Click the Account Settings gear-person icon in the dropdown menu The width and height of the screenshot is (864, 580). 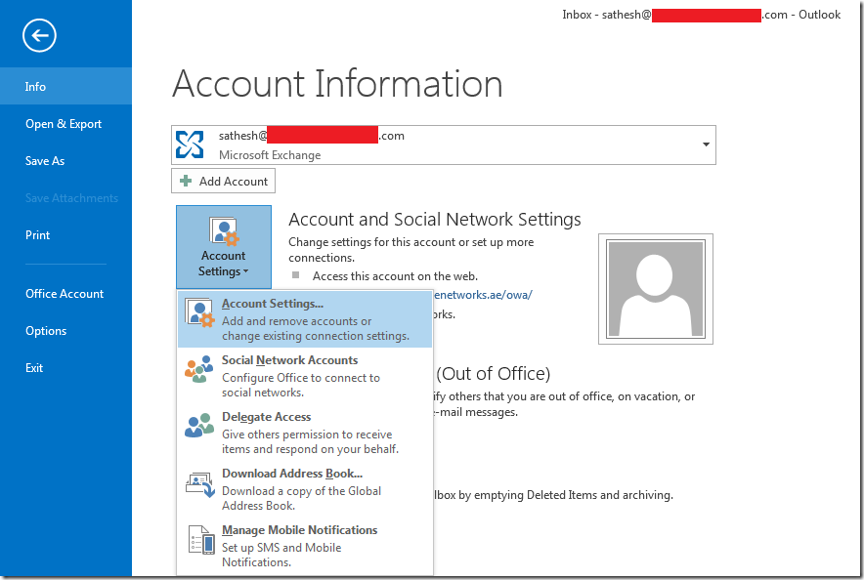click(x=199, y=313)
